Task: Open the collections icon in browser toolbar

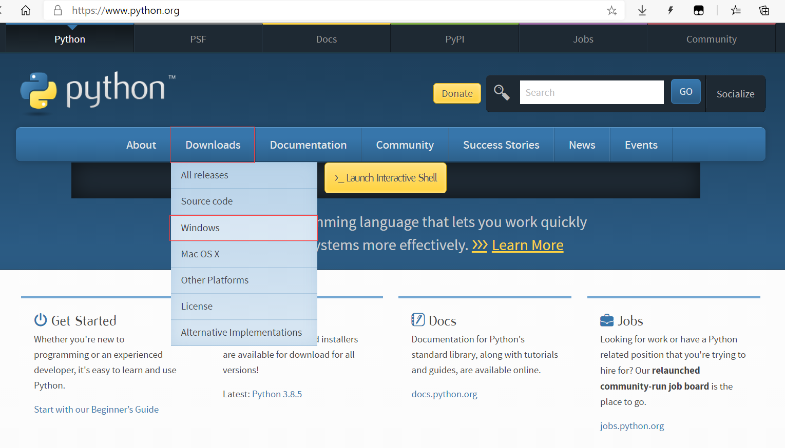Action: pos(764,10)
